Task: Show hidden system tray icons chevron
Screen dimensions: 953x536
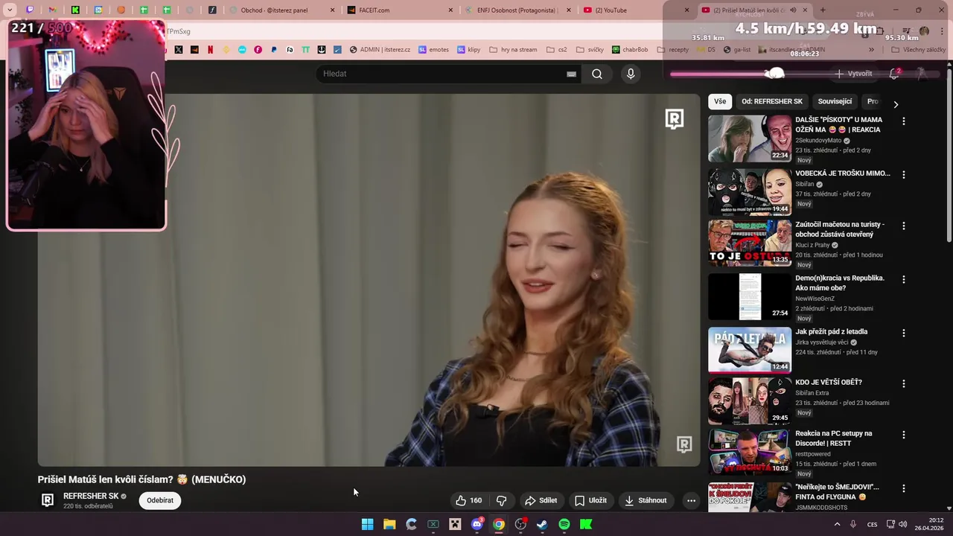Action: 837,524
